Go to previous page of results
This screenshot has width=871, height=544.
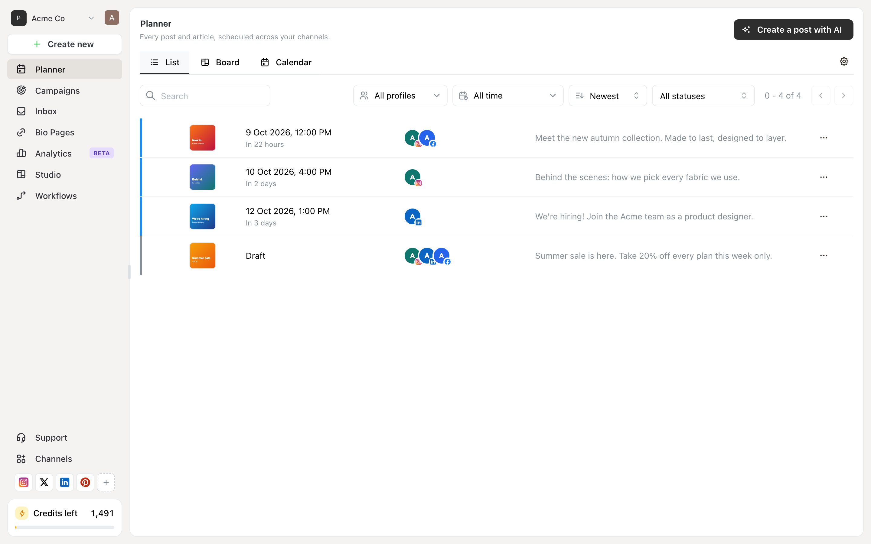(x=820, y=96)
